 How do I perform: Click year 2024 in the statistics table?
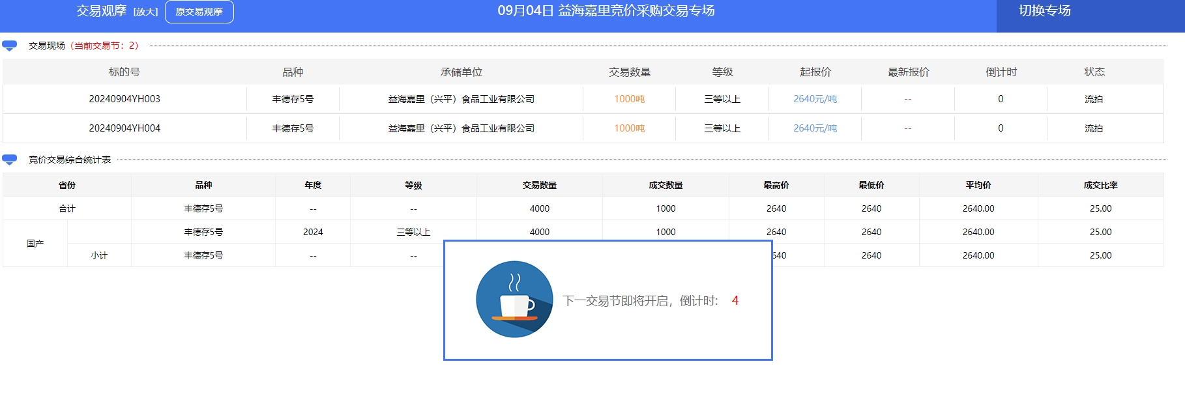point(313,232)
